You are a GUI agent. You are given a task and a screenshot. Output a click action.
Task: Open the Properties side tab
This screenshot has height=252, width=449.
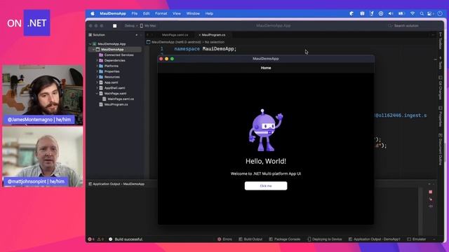(x=441, y=116)
